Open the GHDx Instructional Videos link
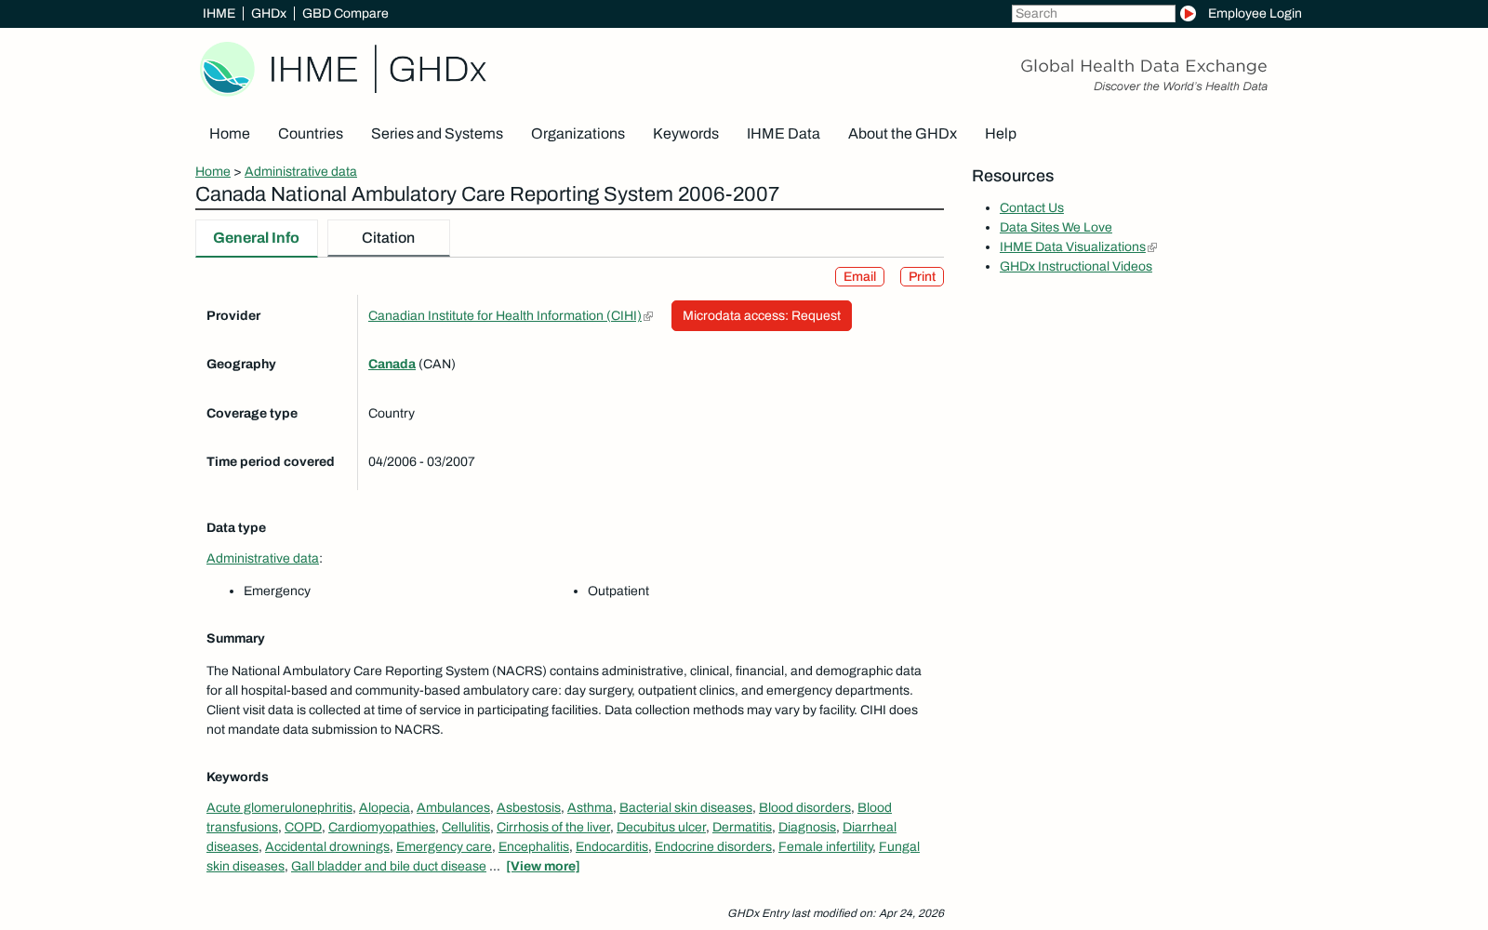Image resolution: width=1488 pixels, height=930 pixels. click(1076, 266)
